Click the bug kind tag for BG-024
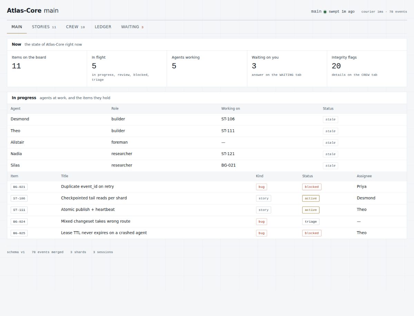414x316 pixels. 262,222
